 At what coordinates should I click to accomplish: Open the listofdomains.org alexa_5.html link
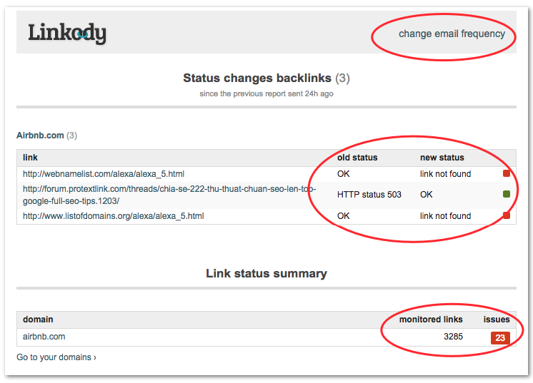pos(113,216)
